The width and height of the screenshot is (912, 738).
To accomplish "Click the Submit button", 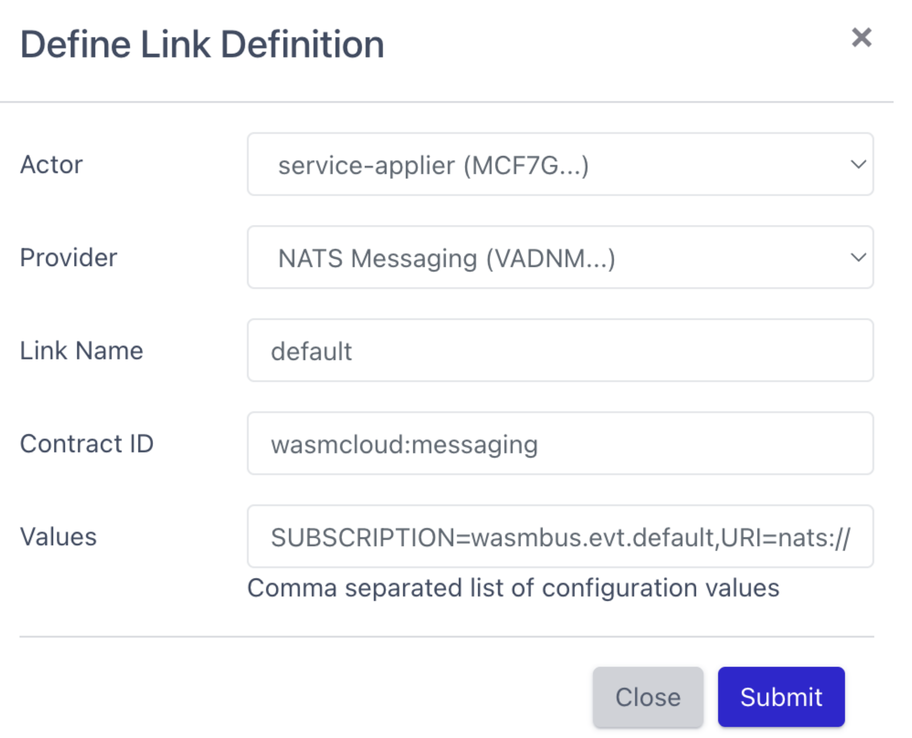I will pos(782,697).
